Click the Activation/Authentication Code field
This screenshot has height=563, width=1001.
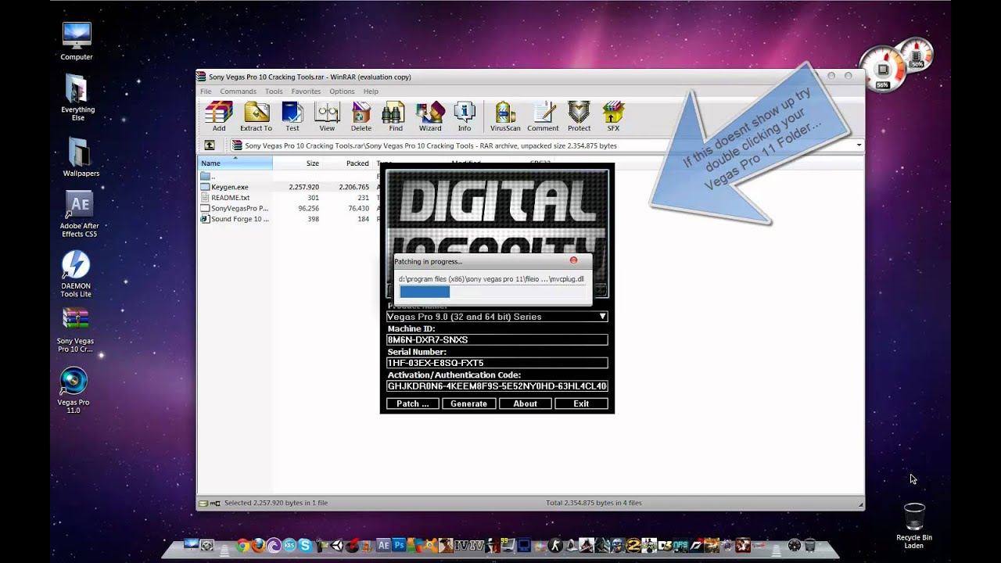[497, 386]
